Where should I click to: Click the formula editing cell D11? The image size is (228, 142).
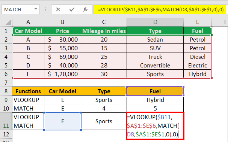(x=155, y=126)
